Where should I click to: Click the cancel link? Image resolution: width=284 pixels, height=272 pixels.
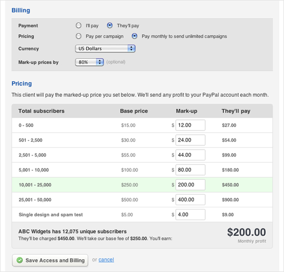coord(106,260)
